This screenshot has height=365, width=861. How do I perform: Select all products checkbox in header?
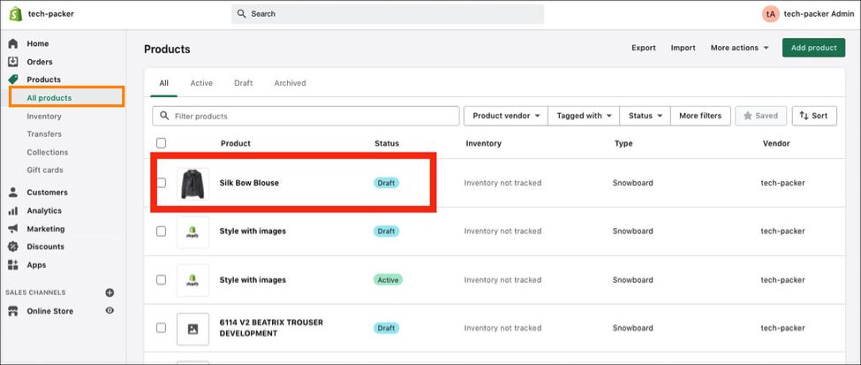coord(161,143)
